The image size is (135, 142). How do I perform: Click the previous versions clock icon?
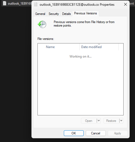click(42, 24)
